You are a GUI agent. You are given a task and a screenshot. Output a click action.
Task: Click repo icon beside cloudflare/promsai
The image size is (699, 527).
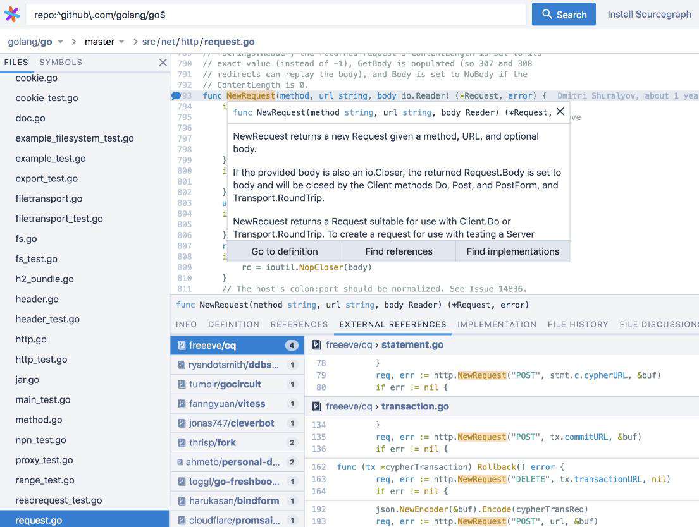pos(182,520)
